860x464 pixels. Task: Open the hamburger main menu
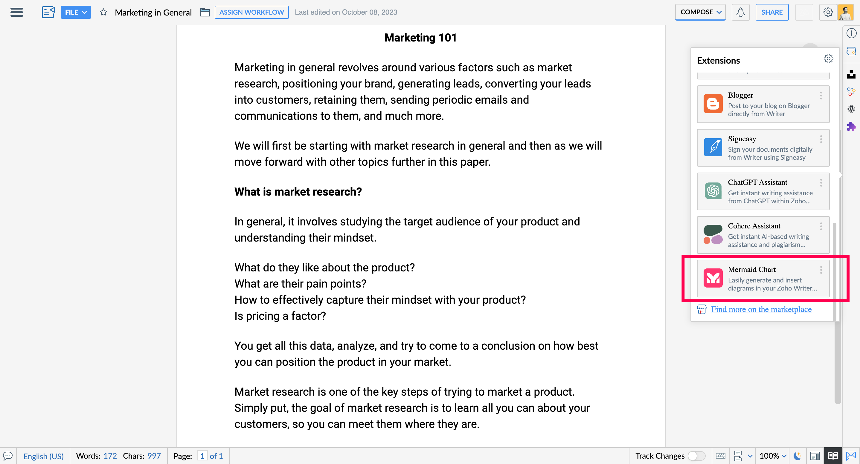coord(17,12)
